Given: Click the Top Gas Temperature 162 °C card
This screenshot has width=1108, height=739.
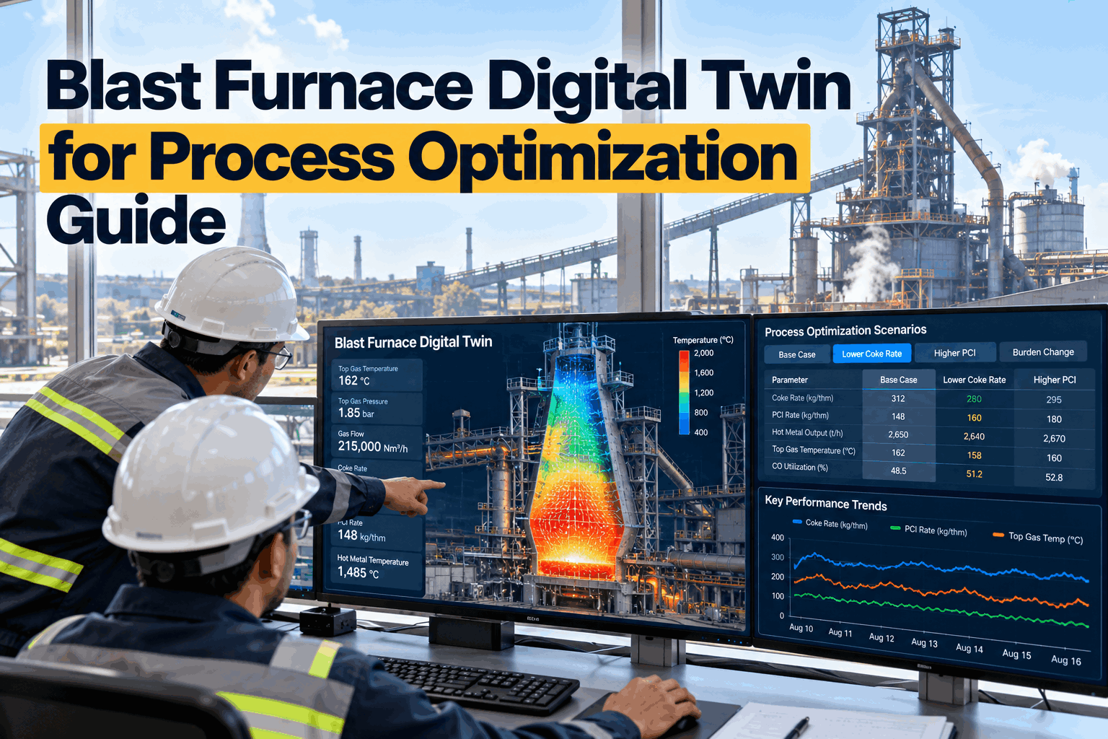Looking at the screenshot, I should point(377,375).
